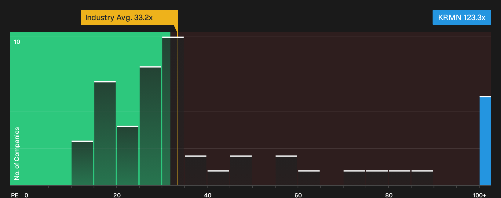501x198 pixels.
Task: Click the x-axis label 20
Action: point(117,195)
